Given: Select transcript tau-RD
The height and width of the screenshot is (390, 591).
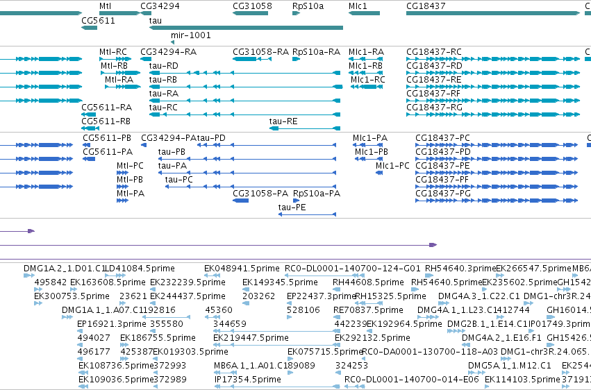Looking at the screenshot, I should click(x=164, y=65).
